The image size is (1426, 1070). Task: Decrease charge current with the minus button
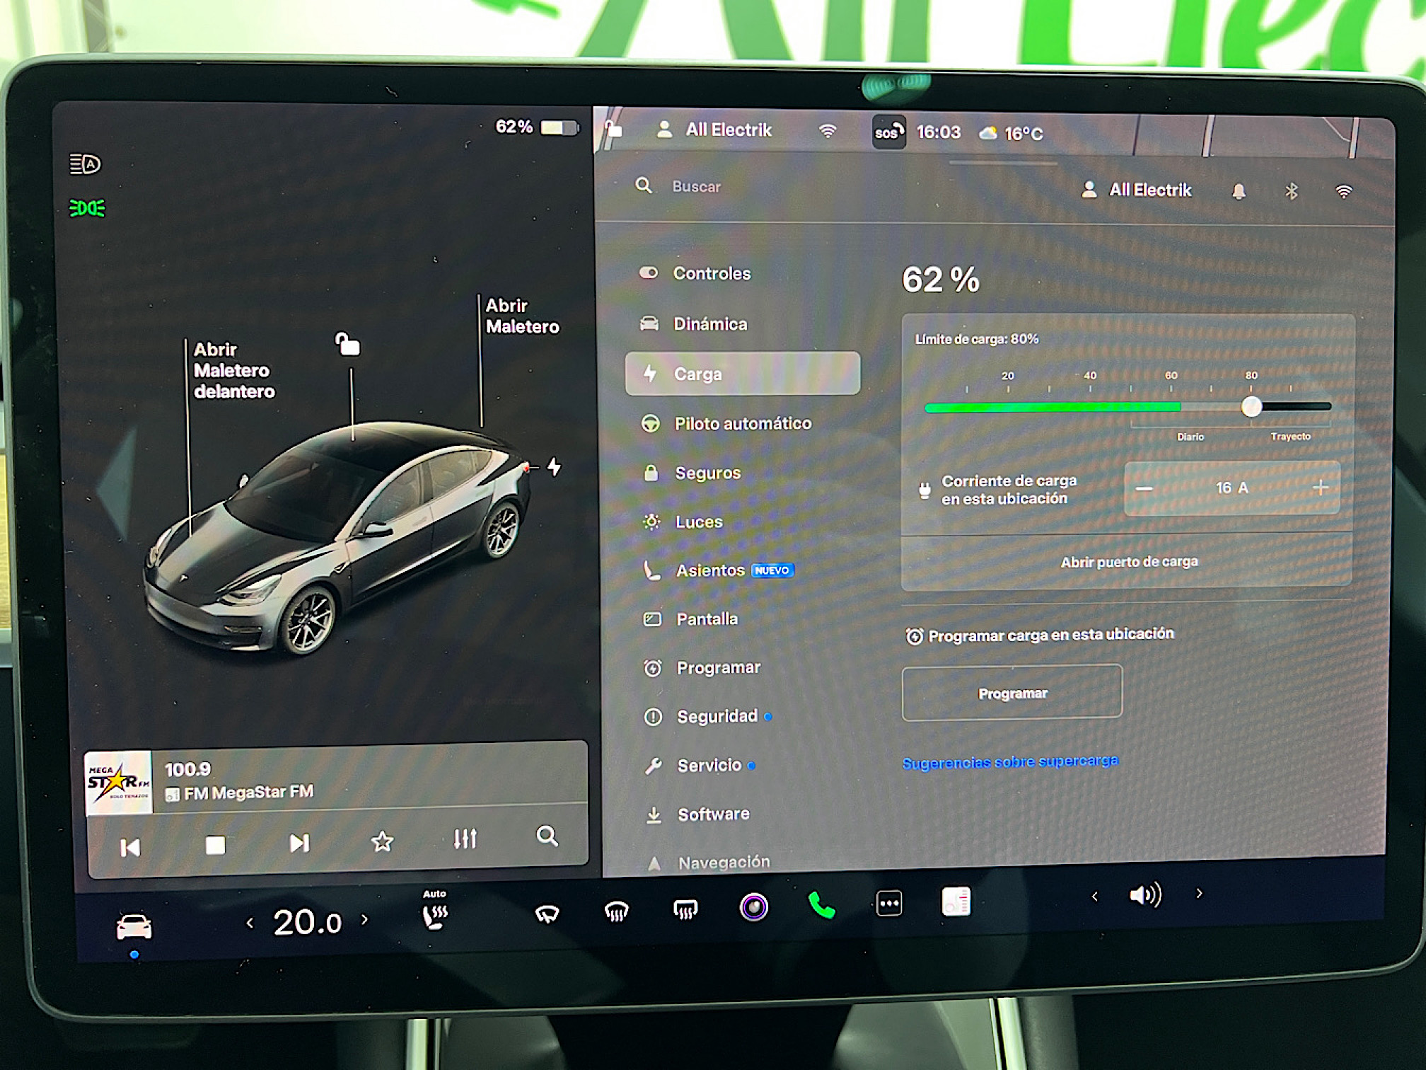tap(1144, 489)
